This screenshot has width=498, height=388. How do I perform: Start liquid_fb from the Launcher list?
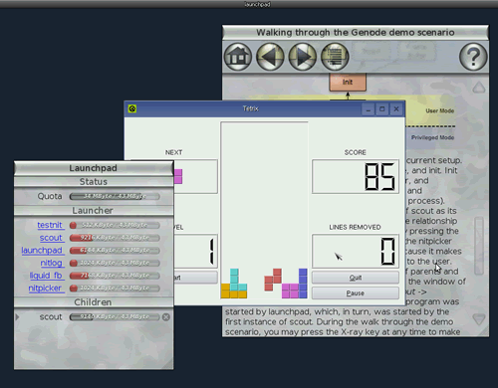tap(46, 276)
